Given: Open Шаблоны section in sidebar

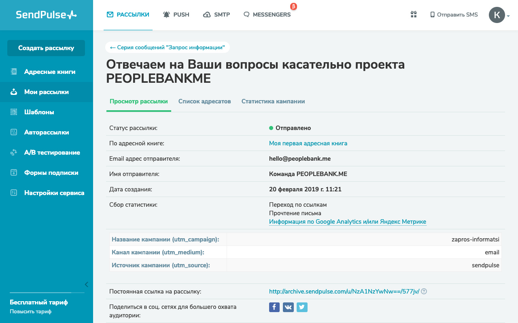Looking at the screenshot, I should (x=39, y=112).
